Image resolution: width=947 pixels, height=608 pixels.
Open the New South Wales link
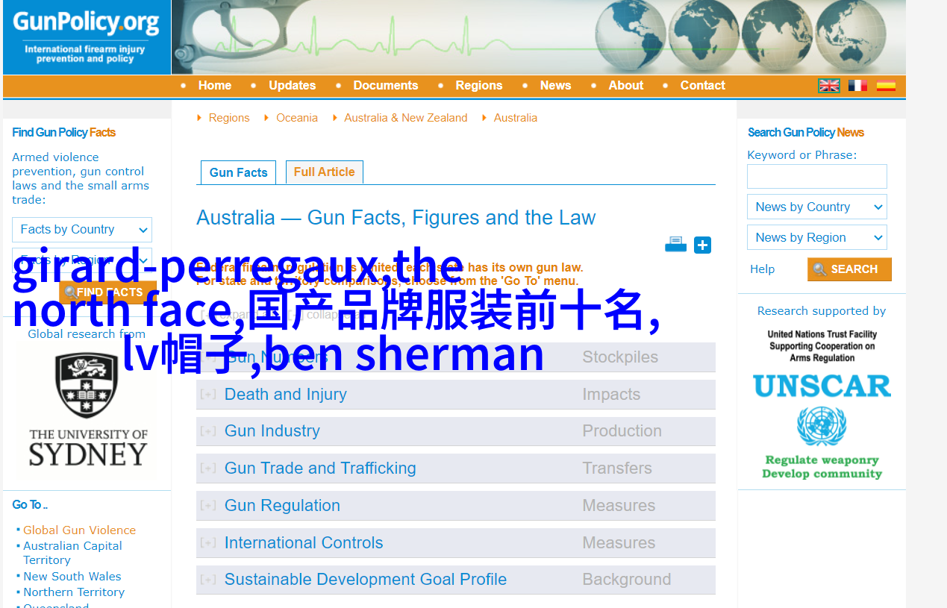pyautogui.click(x=72, y=577)
